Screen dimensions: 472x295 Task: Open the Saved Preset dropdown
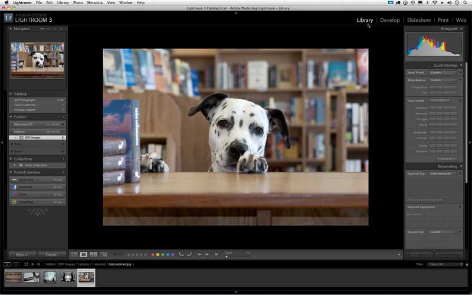tap(442, 73)
